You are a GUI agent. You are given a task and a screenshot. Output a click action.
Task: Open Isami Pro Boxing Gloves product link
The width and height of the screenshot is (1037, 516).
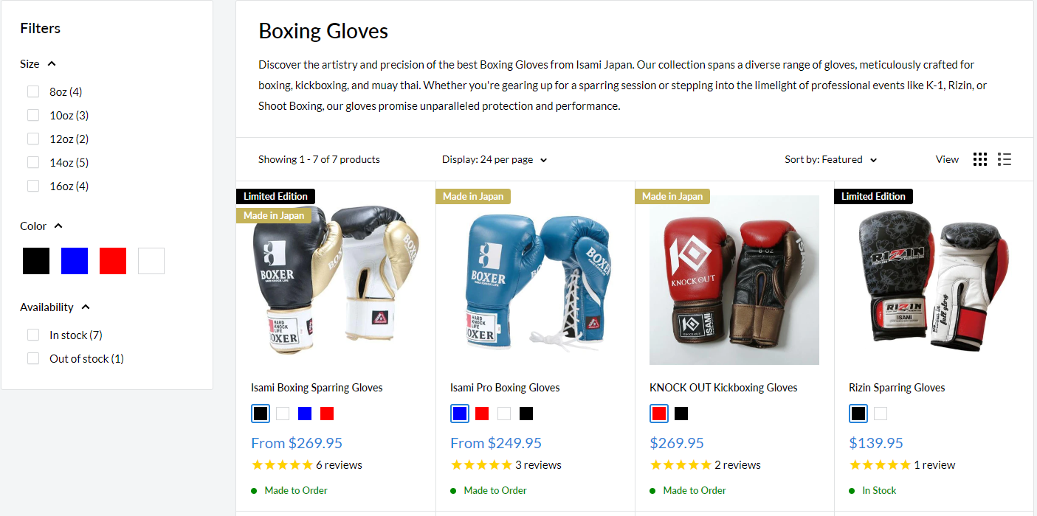tap(505, 388)
